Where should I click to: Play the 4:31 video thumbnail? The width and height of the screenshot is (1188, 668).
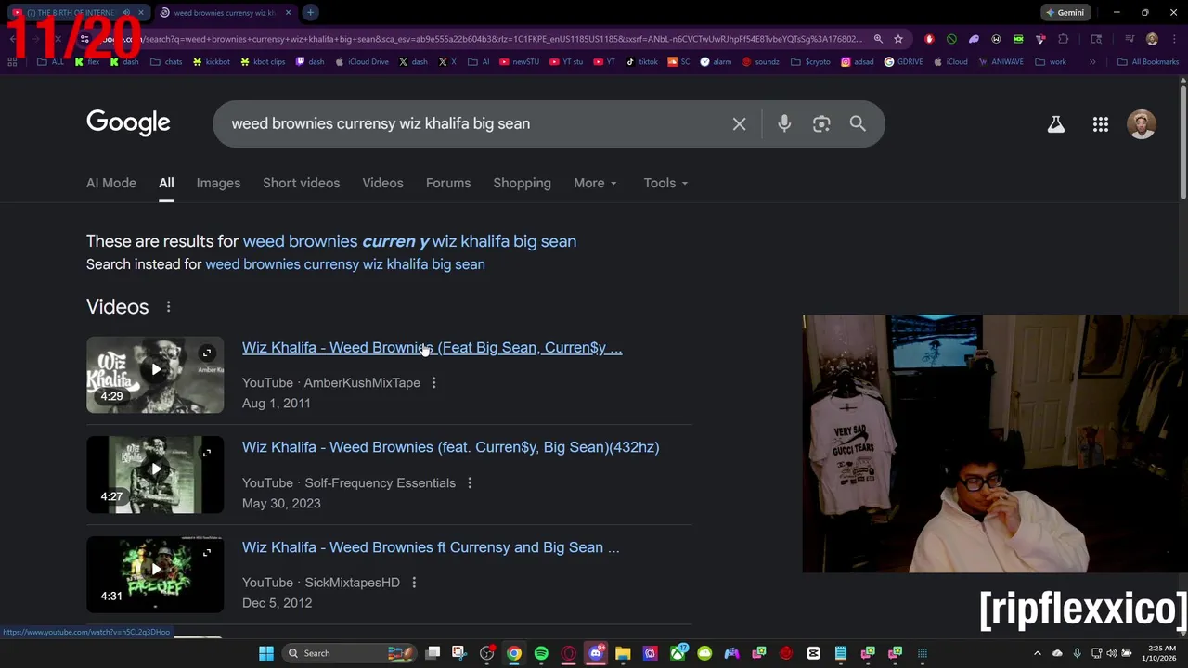pos(155,574)
